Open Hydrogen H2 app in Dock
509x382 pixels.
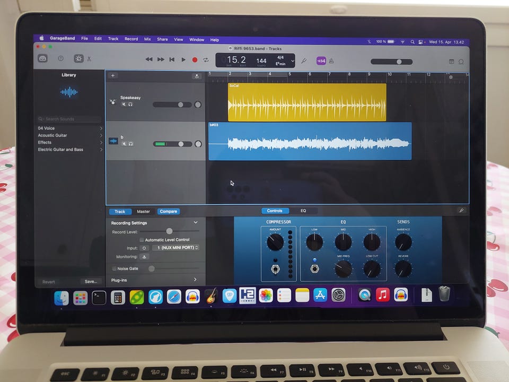pyautogui.click(x=248, y=296)
